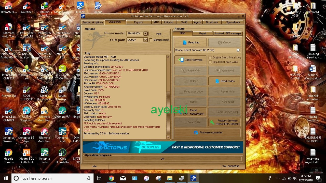Browse for firmware file with the ... button
The width and height of the screenshot is (326, 183).
(x=238, y=50)
